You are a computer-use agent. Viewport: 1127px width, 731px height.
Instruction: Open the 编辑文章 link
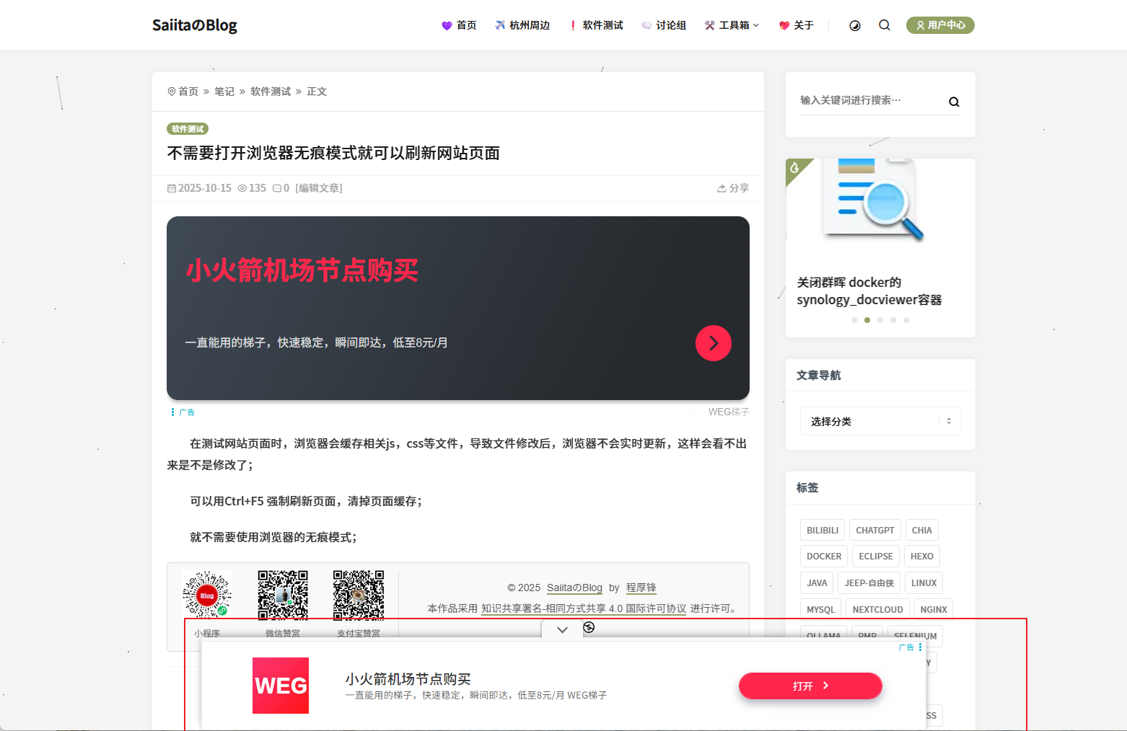pos(317,188)
